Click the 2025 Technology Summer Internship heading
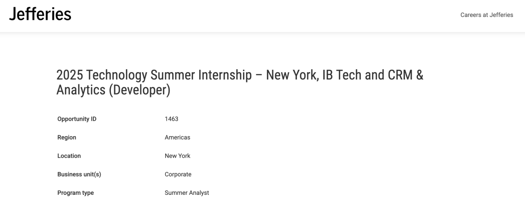525x205 pixels. (x=240, y=82)
